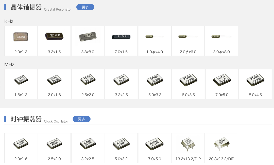
Task: Click 更多 button beside 时钟振荡器 heading
Action: click(81, 119)
